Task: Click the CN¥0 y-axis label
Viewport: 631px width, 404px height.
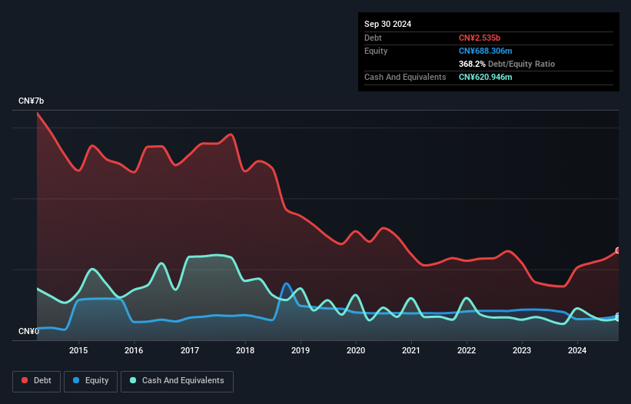Action: click(29, 331)
